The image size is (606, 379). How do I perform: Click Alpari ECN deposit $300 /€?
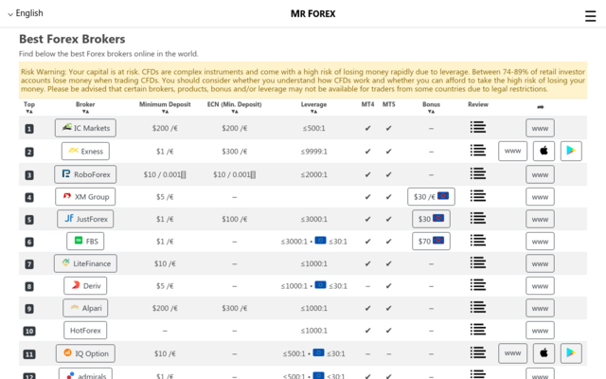235,308
